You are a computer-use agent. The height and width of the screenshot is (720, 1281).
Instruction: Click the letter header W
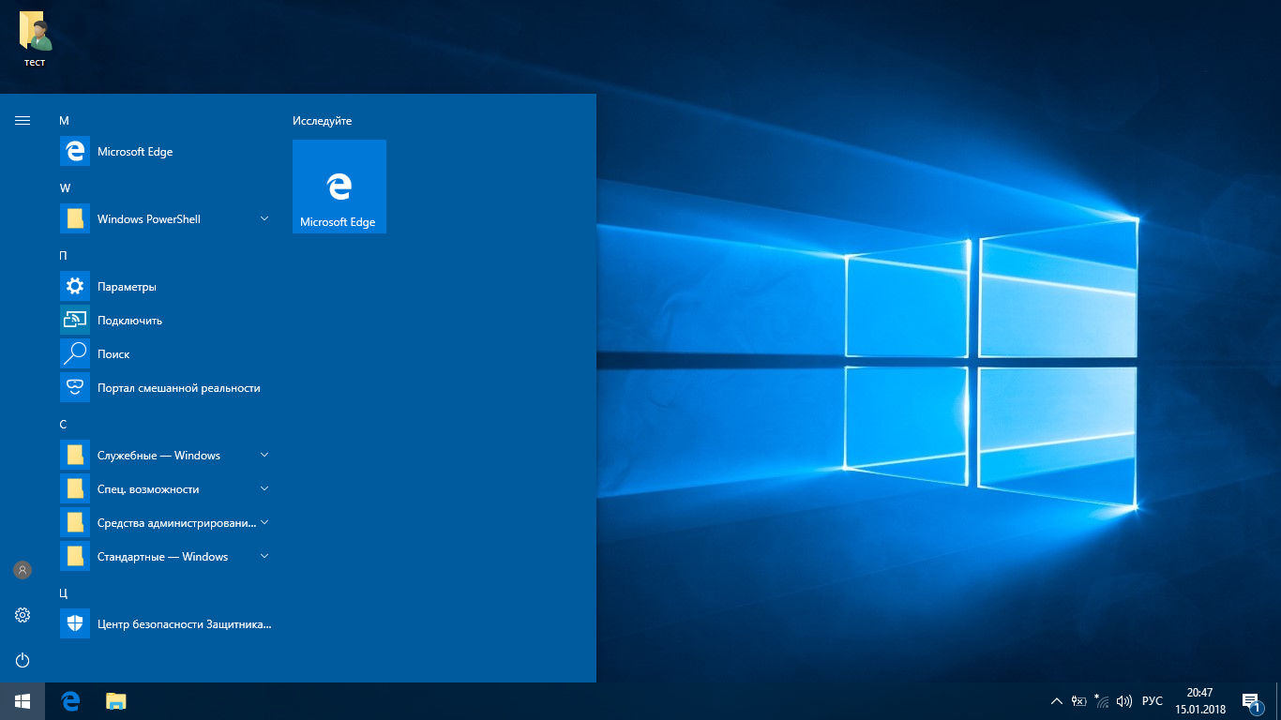click(65, 188)
